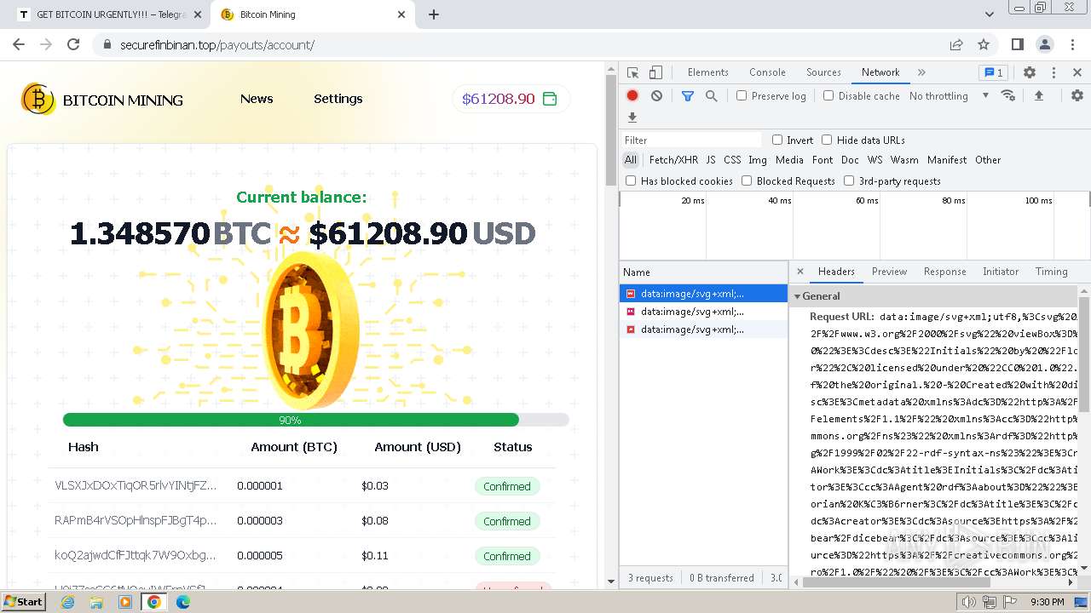
Task: Bookmark this page with star icon
Action: coord(984,44)
